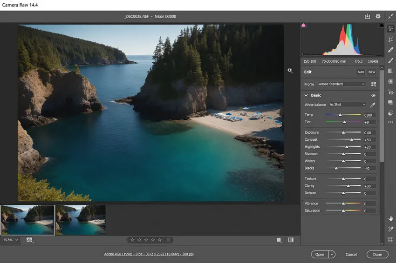Click the Contrast slider handle
The width and height of the screenshot is (396, 263).
pos(352,139)
